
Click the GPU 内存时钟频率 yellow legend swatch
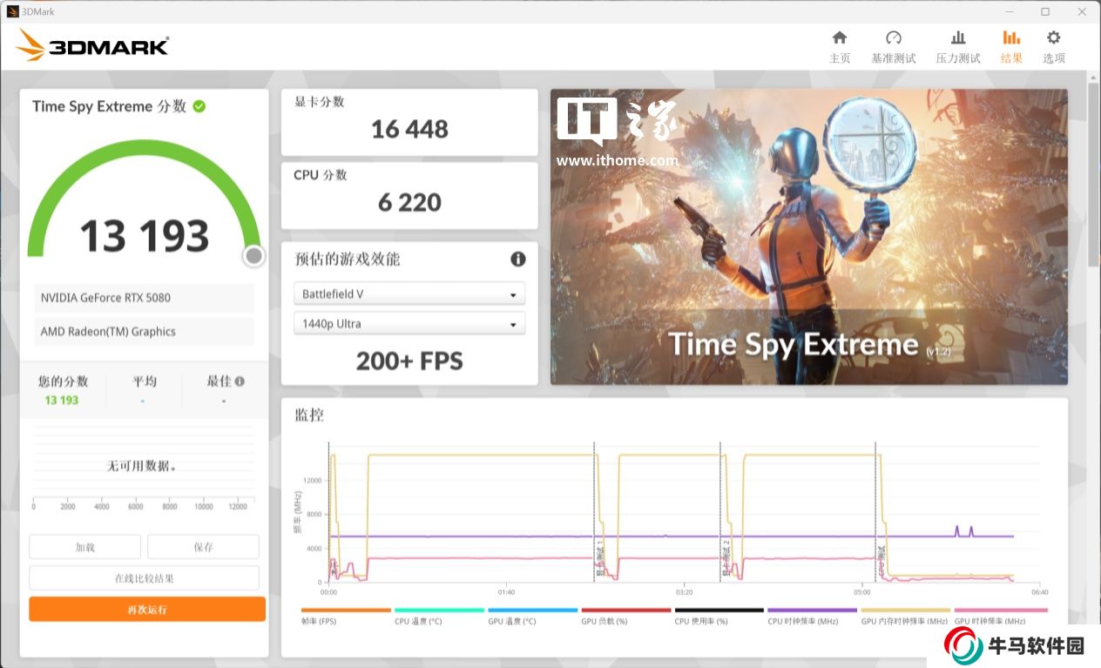pos(905,611)
